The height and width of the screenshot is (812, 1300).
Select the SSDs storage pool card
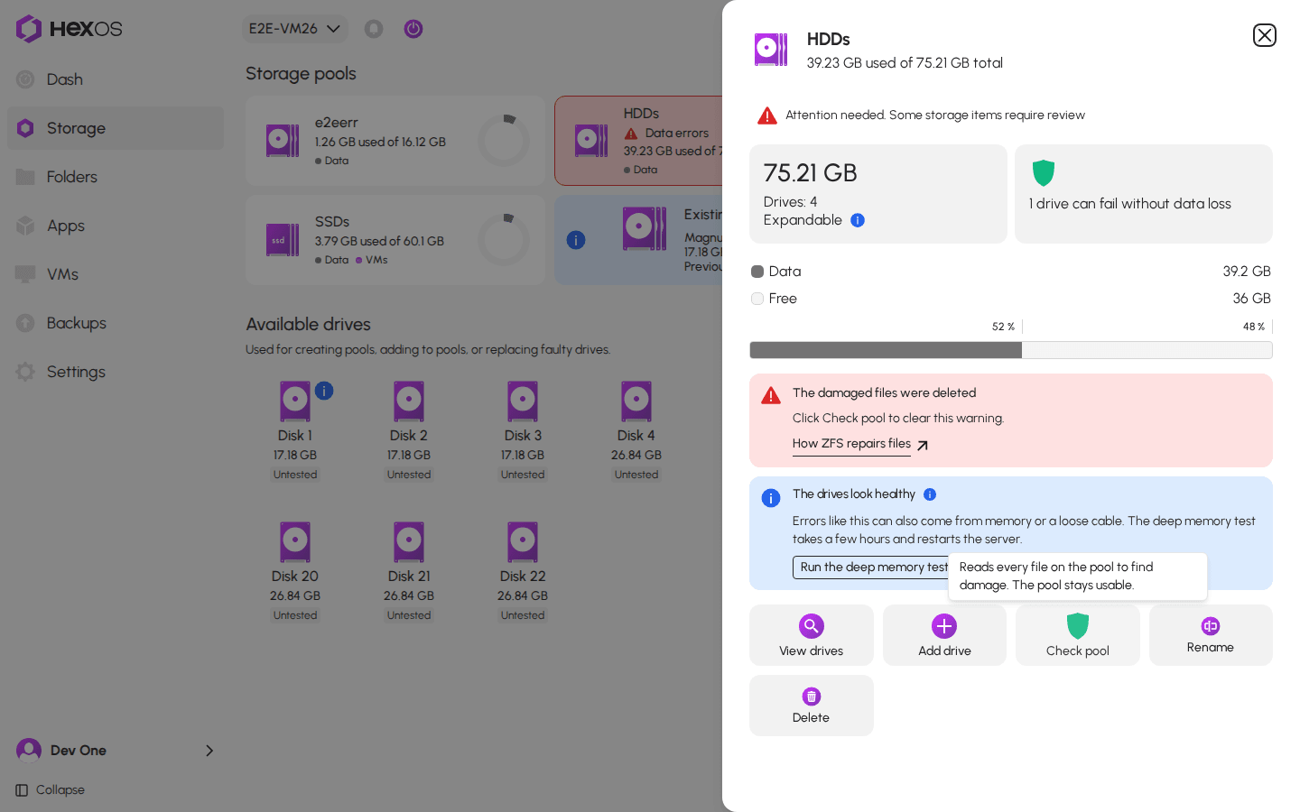(x=395, y=240)
